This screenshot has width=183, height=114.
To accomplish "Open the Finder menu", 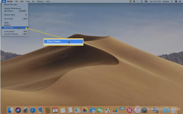I will coord(10,1).
